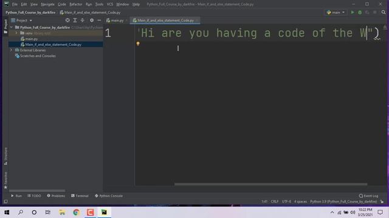Show hidden system tray icons

click(x=332, y=213)
